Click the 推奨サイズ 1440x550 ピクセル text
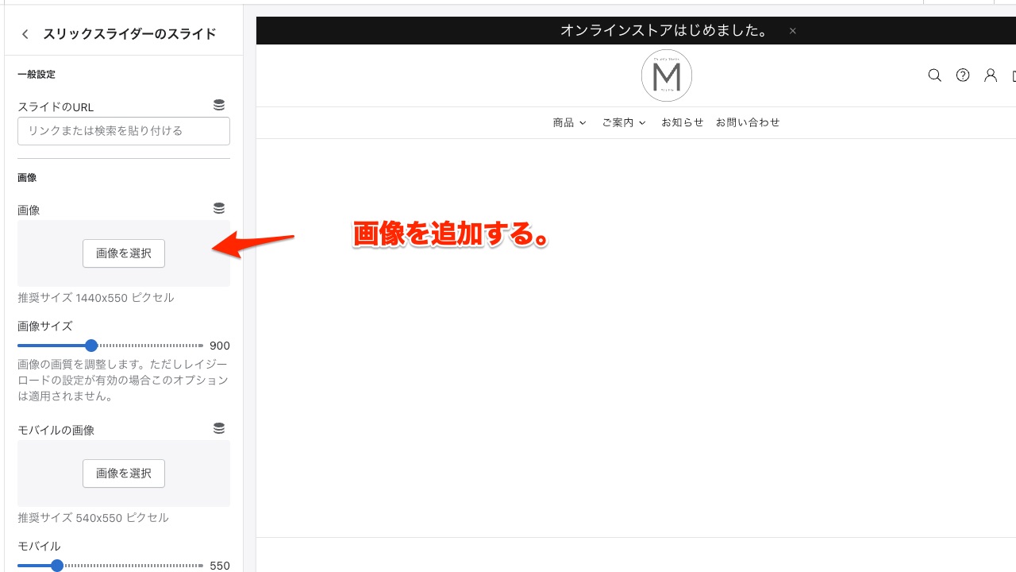The height and width of the screenshot is (572, 1016). click(96, 298)
